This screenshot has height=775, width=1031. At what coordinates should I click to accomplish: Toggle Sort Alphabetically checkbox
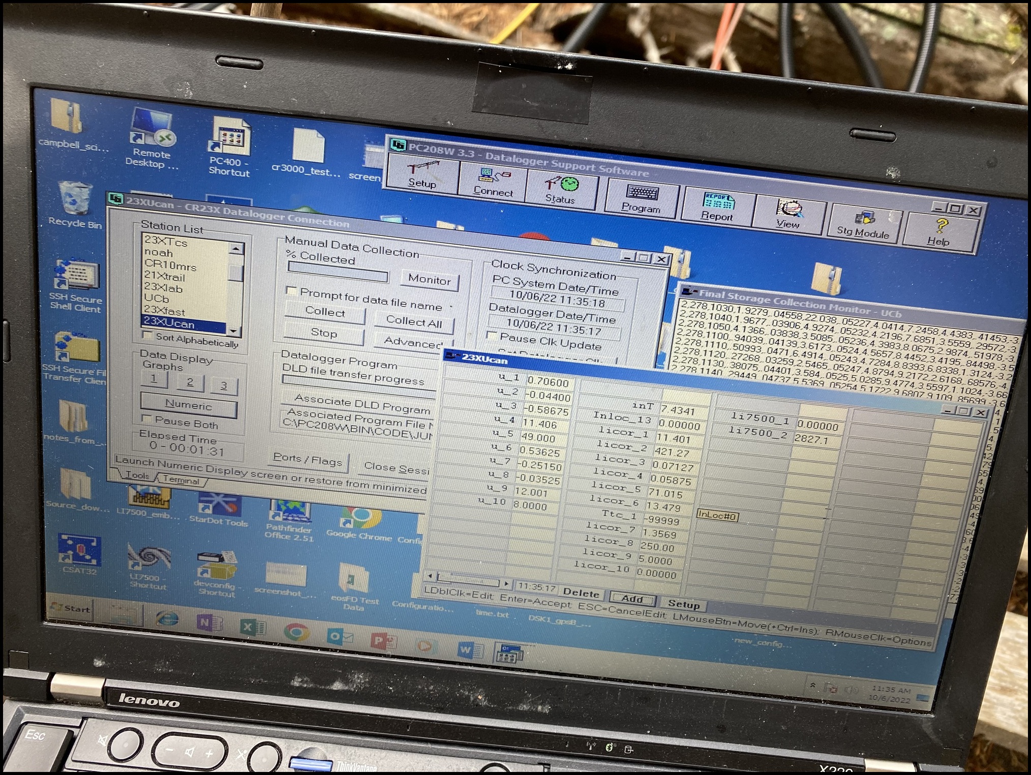(147, 335)
